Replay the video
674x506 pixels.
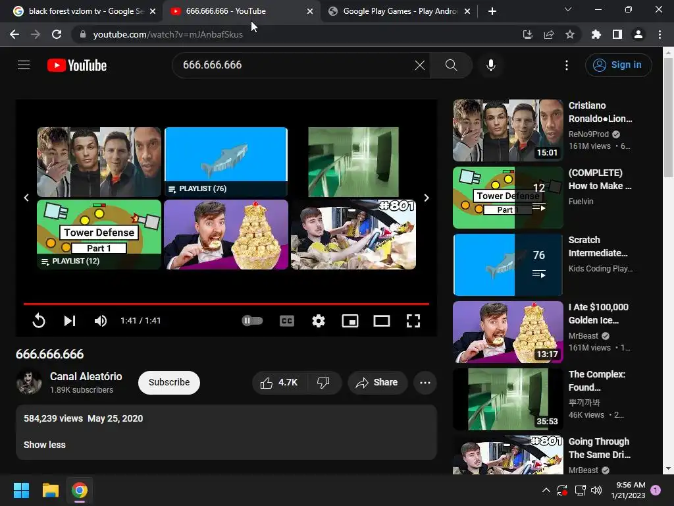coord(39,321)
